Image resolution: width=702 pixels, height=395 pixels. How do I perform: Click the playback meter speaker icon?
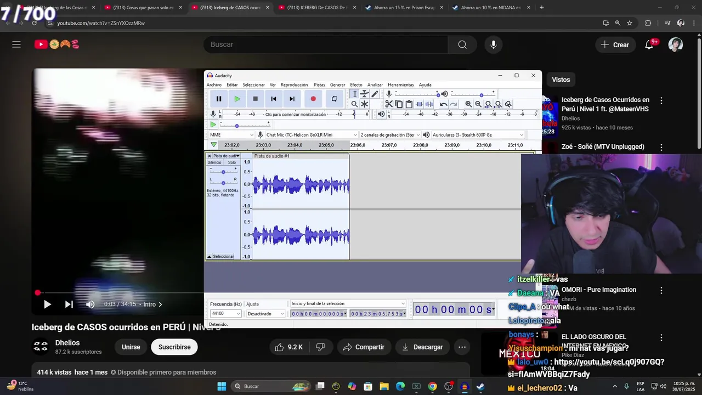click(x=381, y=114)
